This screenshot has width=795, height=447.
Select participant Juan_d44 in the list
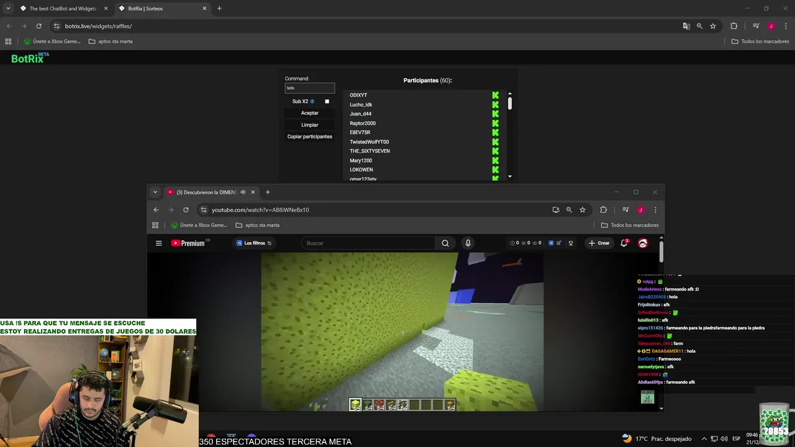coord(360,114)
